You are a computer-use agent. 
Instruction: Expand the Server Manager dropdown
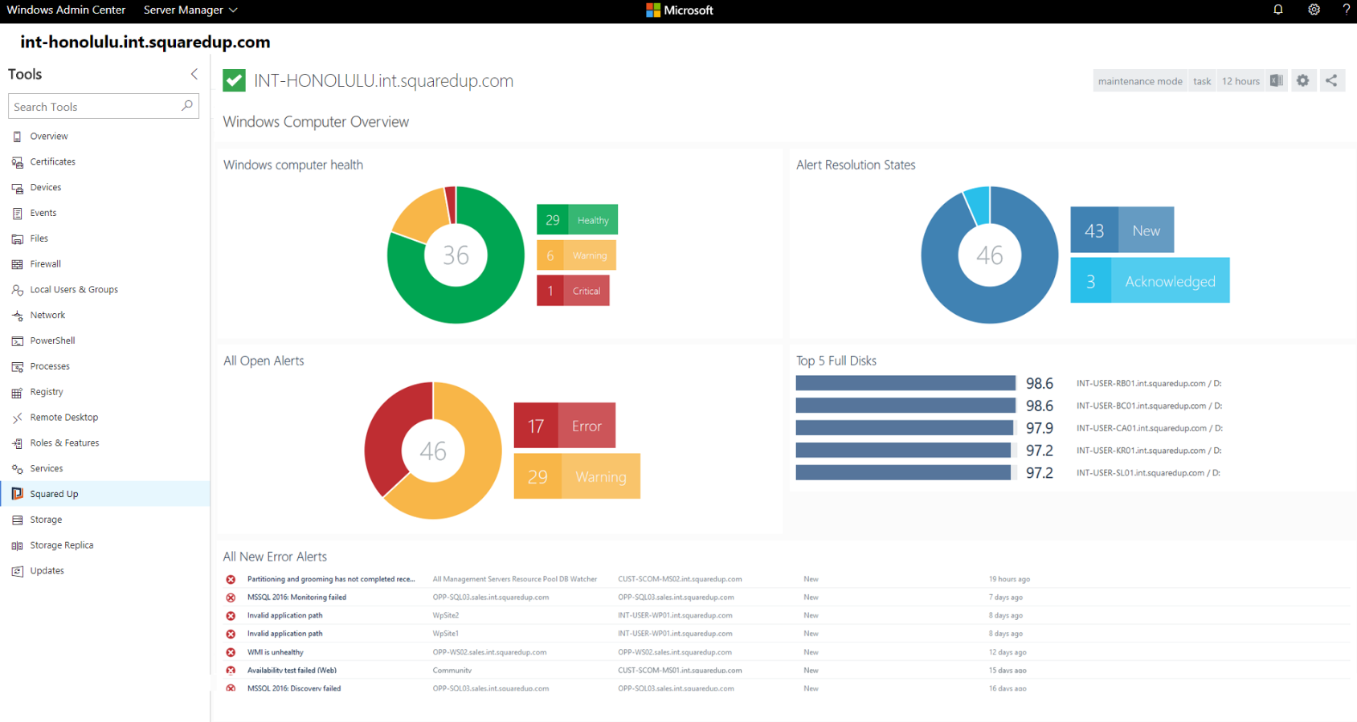coord(190,10)
